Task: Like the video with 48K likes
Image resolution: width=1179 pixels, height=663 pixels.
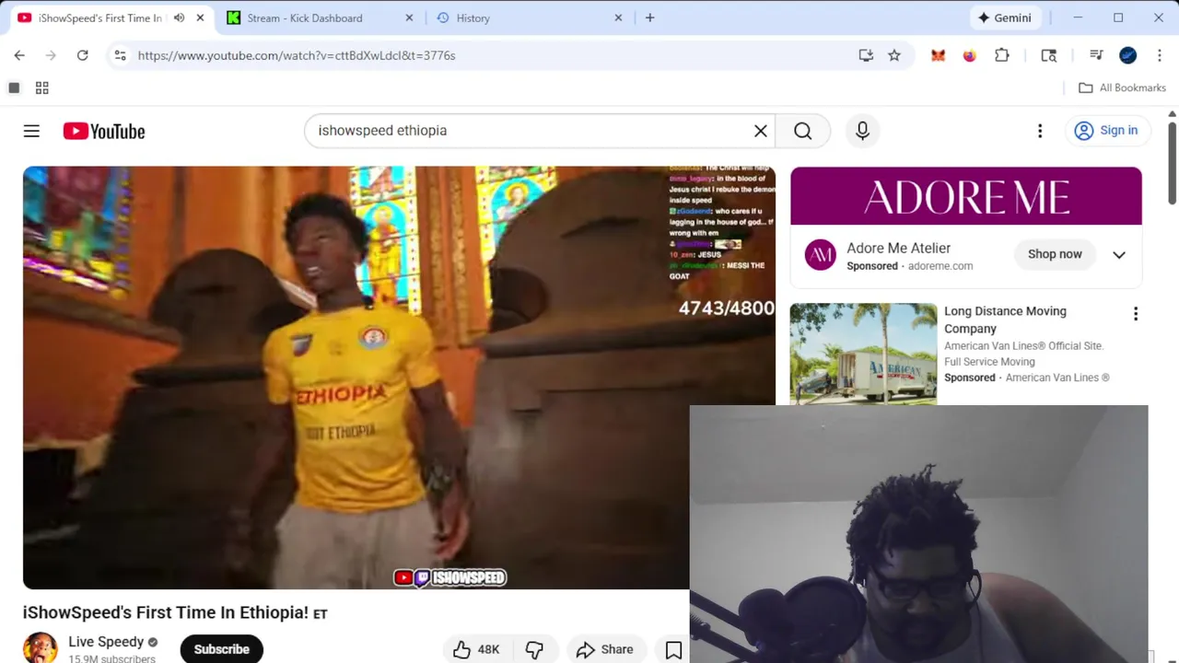Action: click(x=475, y=649)
